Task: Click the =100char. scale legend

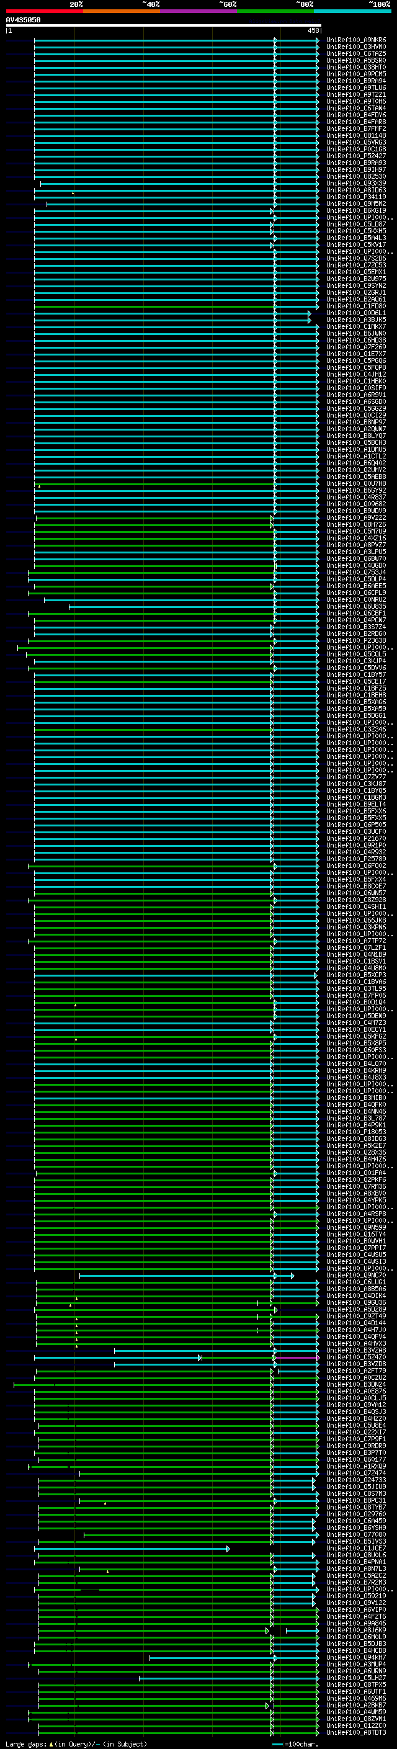Action: point(295,1743)
